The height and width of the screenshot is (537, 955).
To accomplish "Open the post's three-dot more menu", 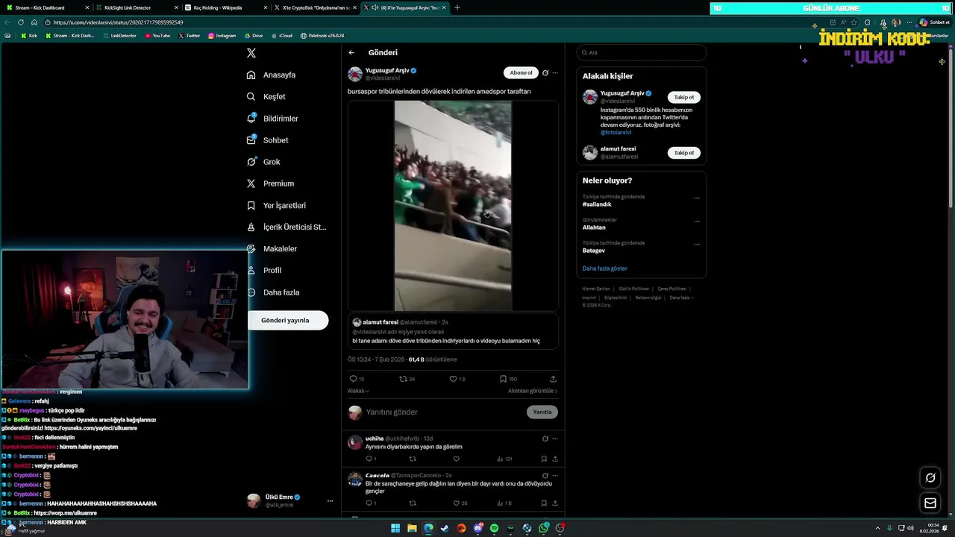I will pos(555,72).
